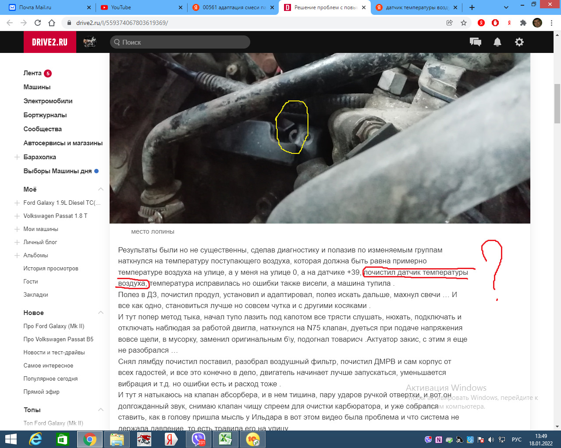Collapse the Новое sidebar section
The height and width of the screenshot is (448, 561).
click(101, 313)
